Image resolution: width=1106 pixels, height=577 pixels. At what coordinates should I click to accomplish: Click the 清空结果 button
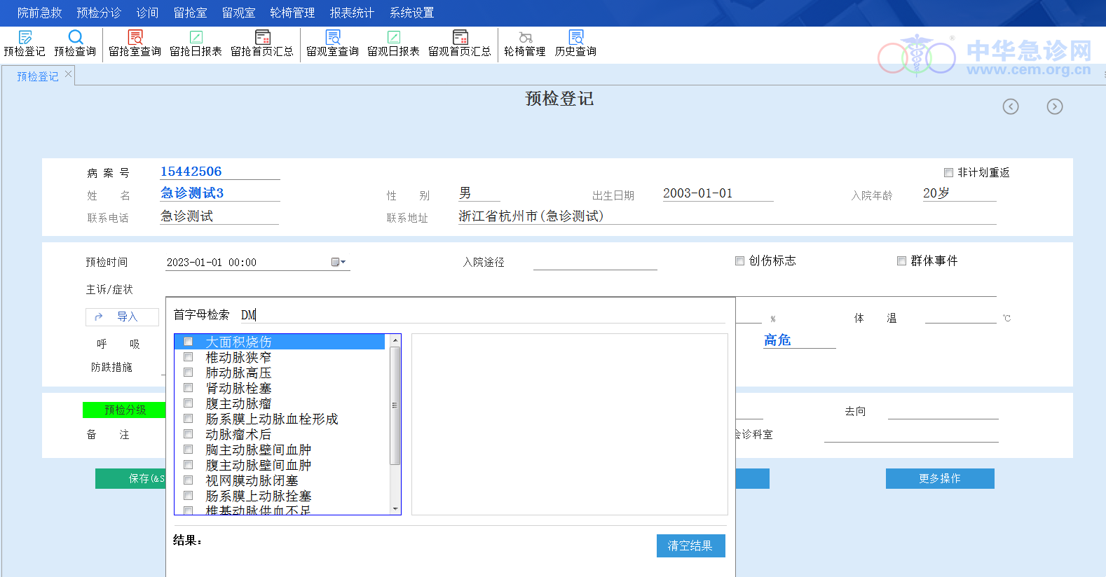coord(690,545)
